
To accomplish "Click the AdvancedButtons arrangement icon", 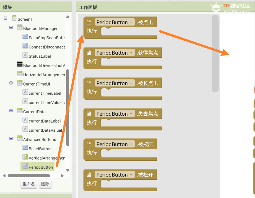I will tap(20, 138).
